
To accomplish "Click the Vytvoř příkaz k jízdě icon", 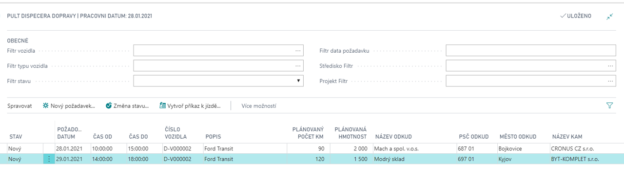I will [163, 105].
